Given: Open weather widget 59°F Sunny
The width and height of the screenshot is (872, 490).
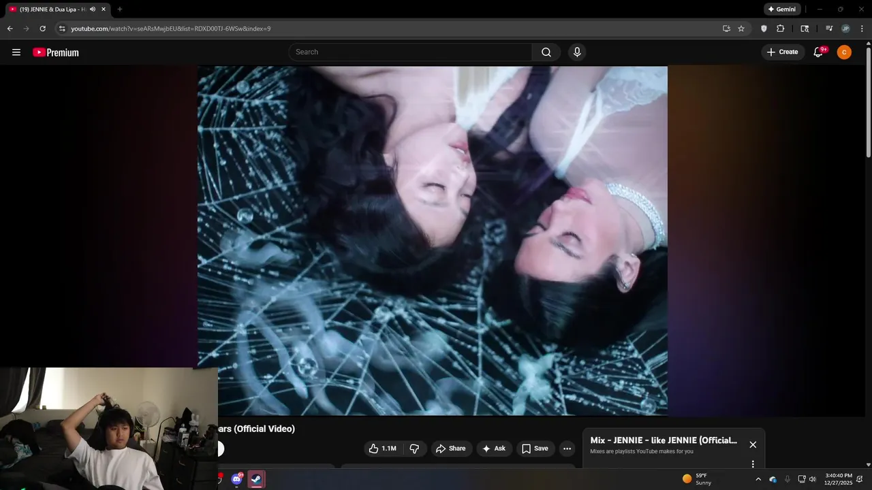Looking at the screenshot, I should pyautogui.click(x=697, y=479).
